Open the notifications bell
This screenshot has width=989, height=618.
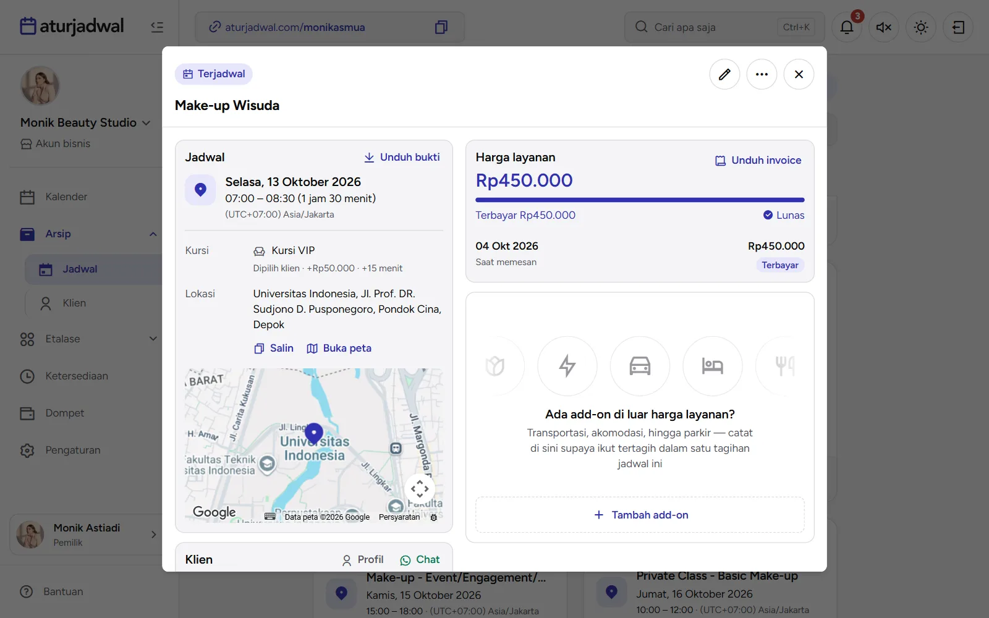pyautogui.click(x=847, y=27)
